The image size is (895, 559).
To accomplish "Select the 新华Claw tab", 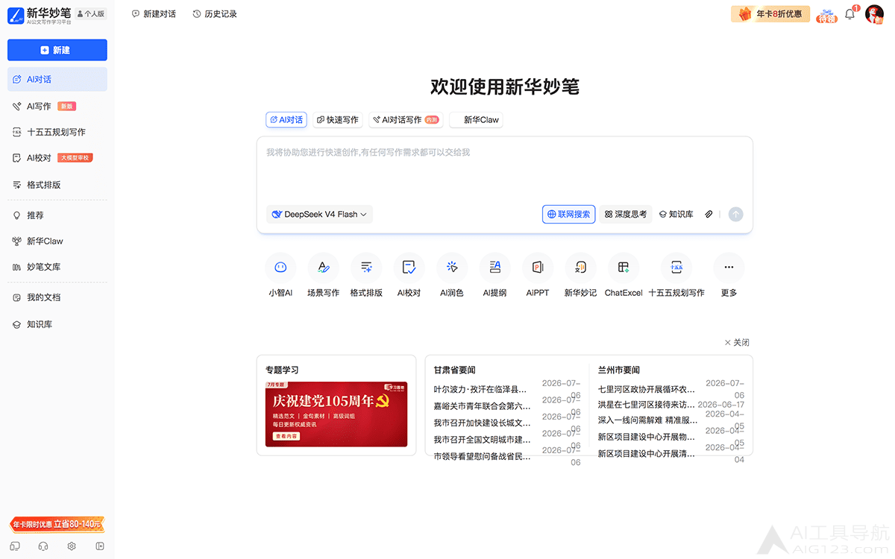I will pyautogui.click(x=476, y=119).
